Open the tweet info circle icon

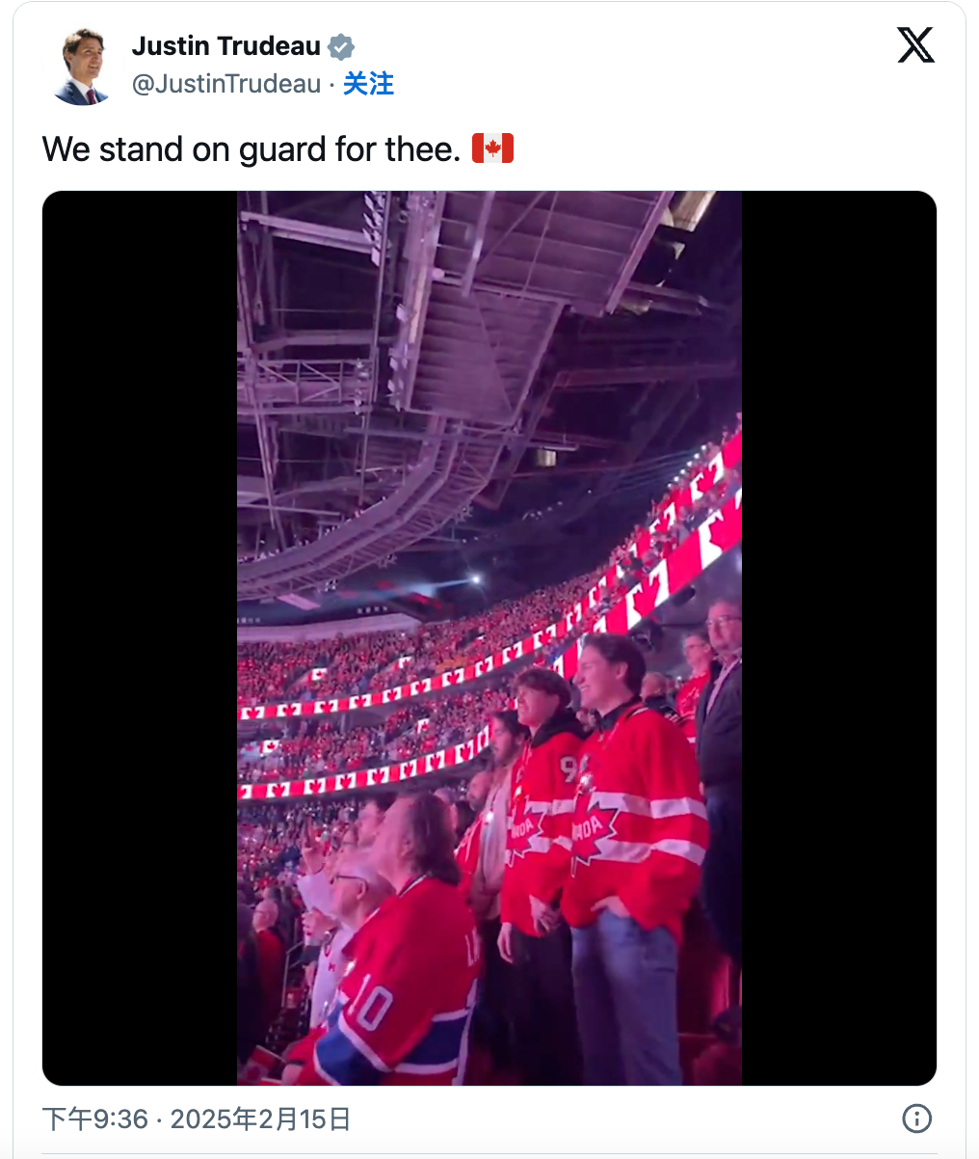click(916, 1119)
